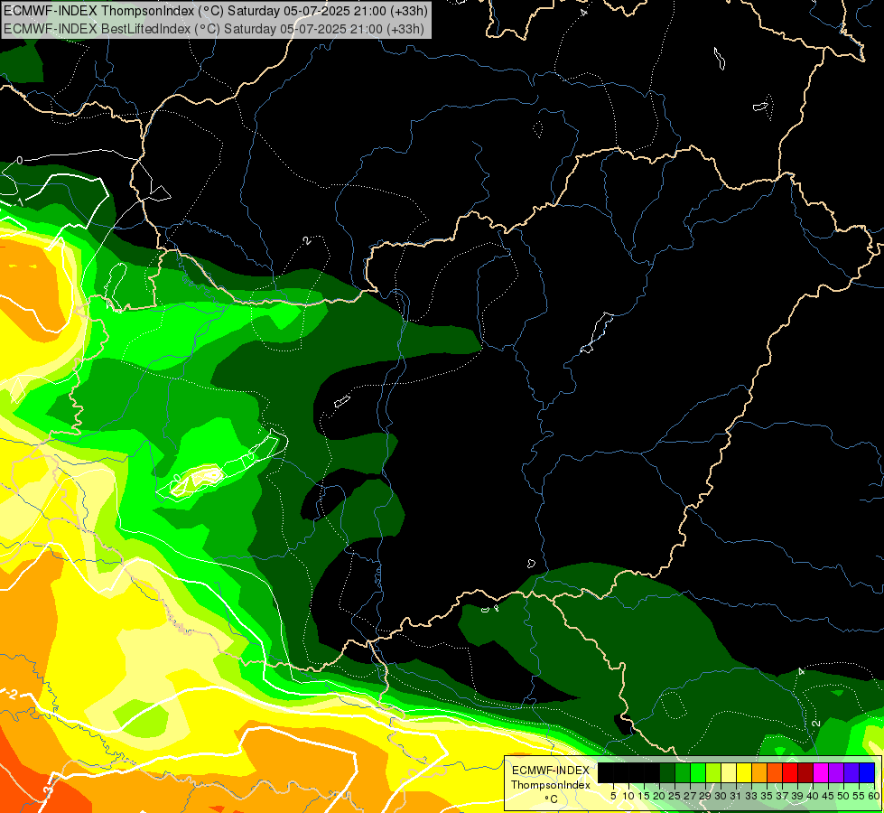Click the legend scale value 20
Viewport: 884px width, 813px height.
pyautogui.click(x=659, y=796)
